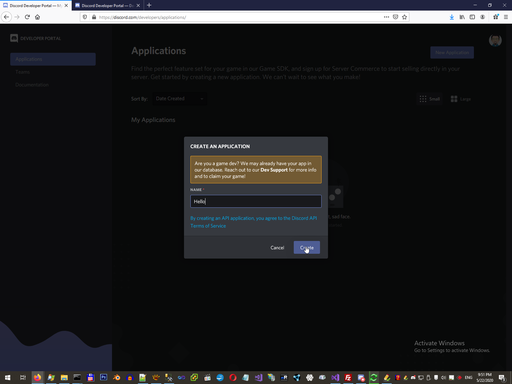Show the Firefox sidebar
Viewport: 512px width, 384px height.
472,17
